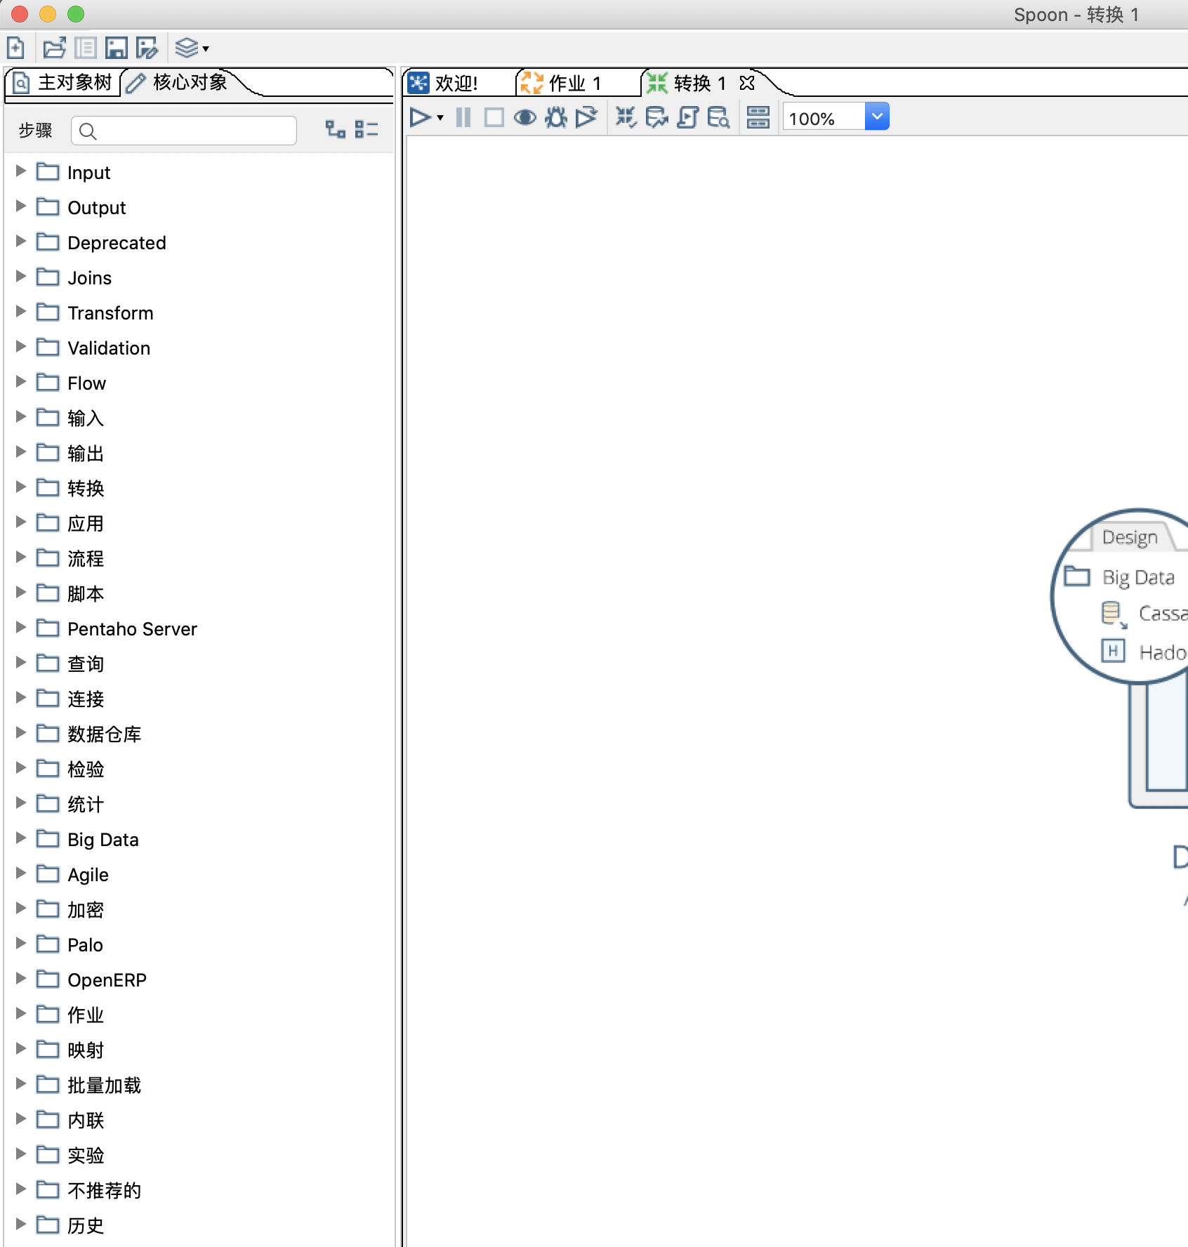Image resolution: width=1188 pixels, height=1247 pixels.
Task: Select the 转换 folder in tree
Action: pyautogui.click(x=86, y=489)
